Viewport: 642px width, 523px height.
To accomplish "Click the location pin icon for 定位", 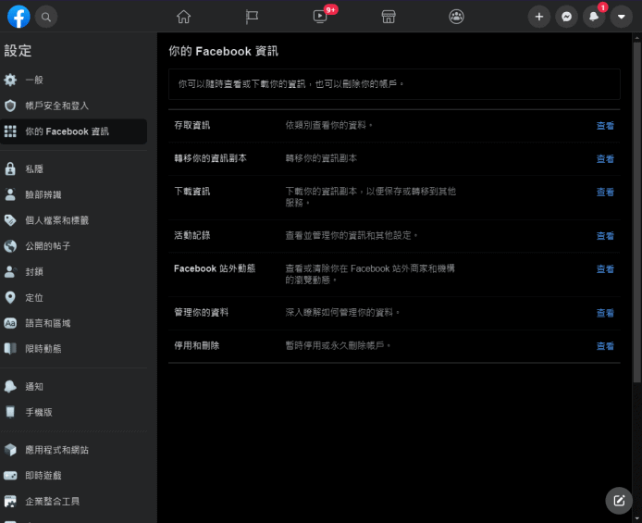I will coord(10,297).
